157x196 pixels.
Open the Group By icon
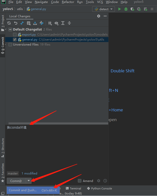(x=50, y=23)
